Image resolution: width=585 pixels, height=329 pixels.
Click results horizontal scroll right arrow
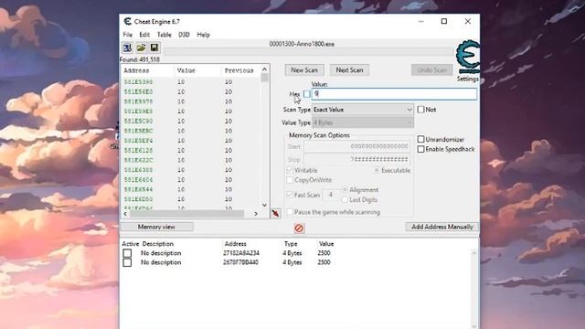[256, 214]
